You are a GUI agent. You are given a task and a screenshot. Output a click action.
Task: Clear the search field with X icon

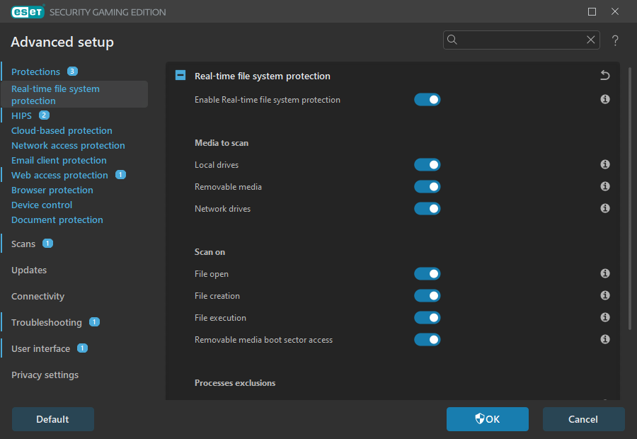[x=591, y=40]
